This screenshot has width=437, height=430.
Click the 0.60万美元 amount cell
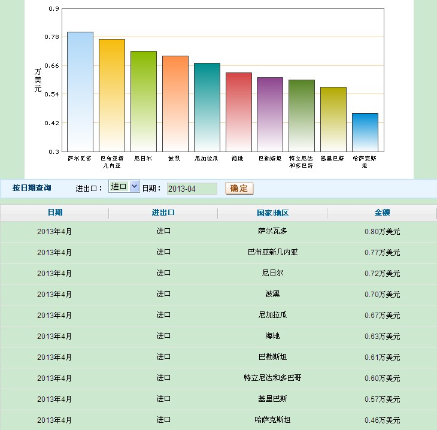383,378
